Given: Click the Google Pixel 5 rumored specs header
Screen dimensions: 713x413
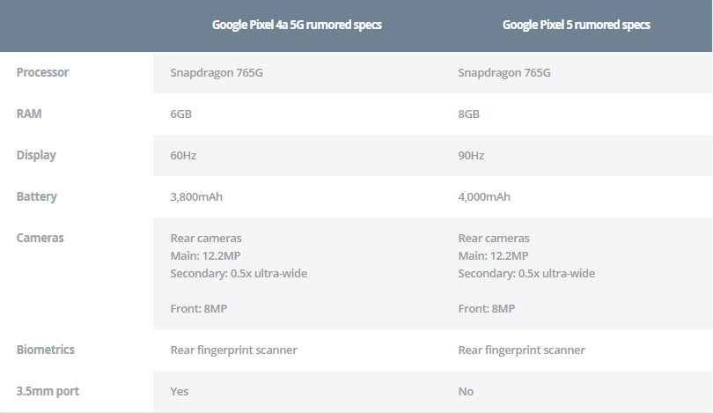Looking at the screenshot, I should [577, 25].
